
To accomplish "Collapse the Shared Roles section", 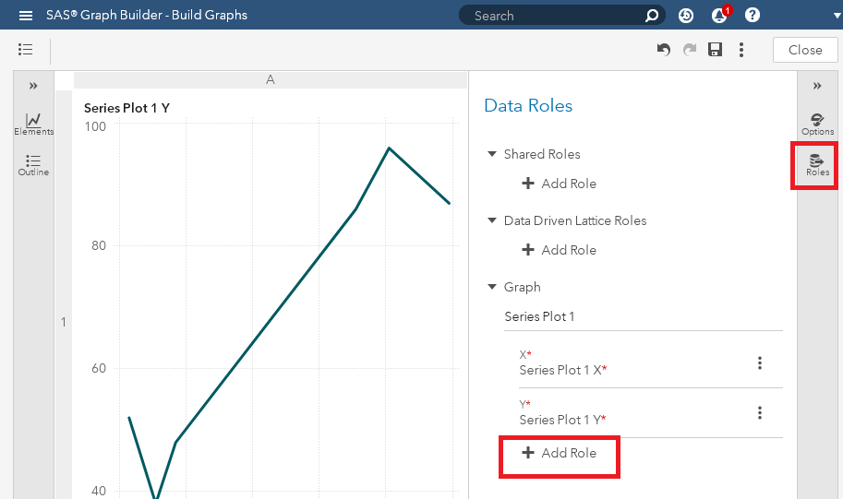I will (x=492, y=154).
